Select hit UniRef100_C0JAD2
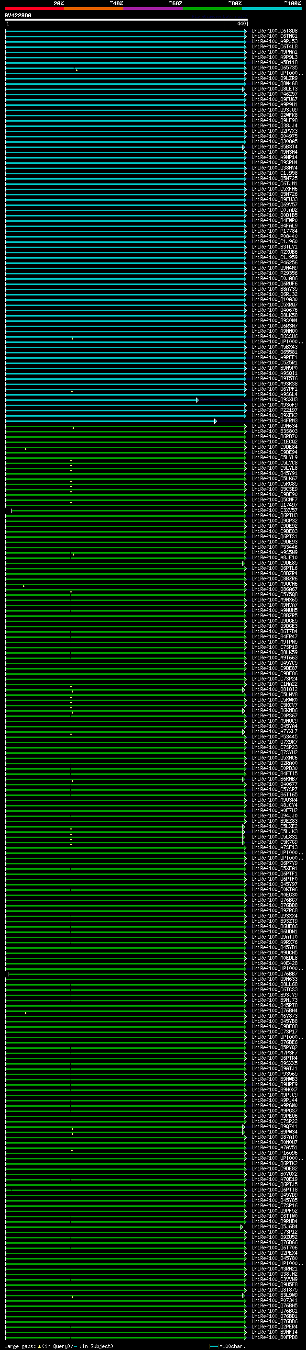Screen dimensions: 306x1350 [274, 210]
